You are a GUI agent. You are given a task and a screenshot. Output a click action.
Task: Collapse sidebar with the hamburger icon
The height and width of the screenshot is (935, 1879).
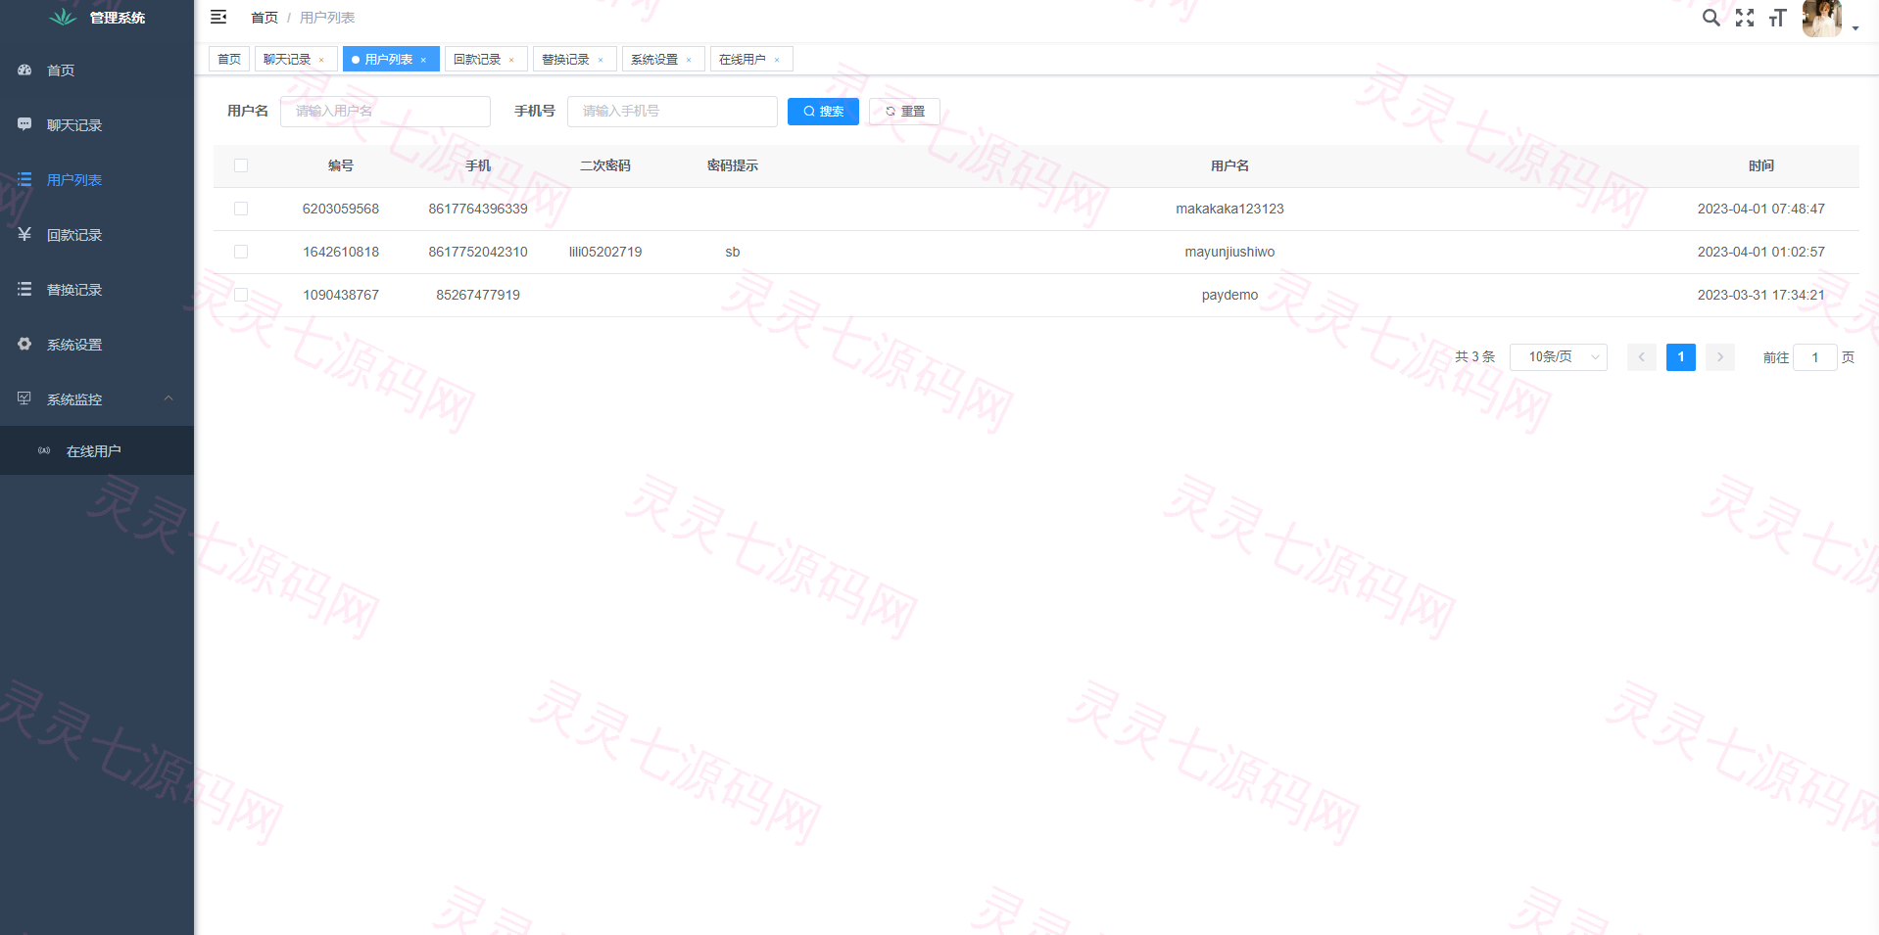pos(218,17)
